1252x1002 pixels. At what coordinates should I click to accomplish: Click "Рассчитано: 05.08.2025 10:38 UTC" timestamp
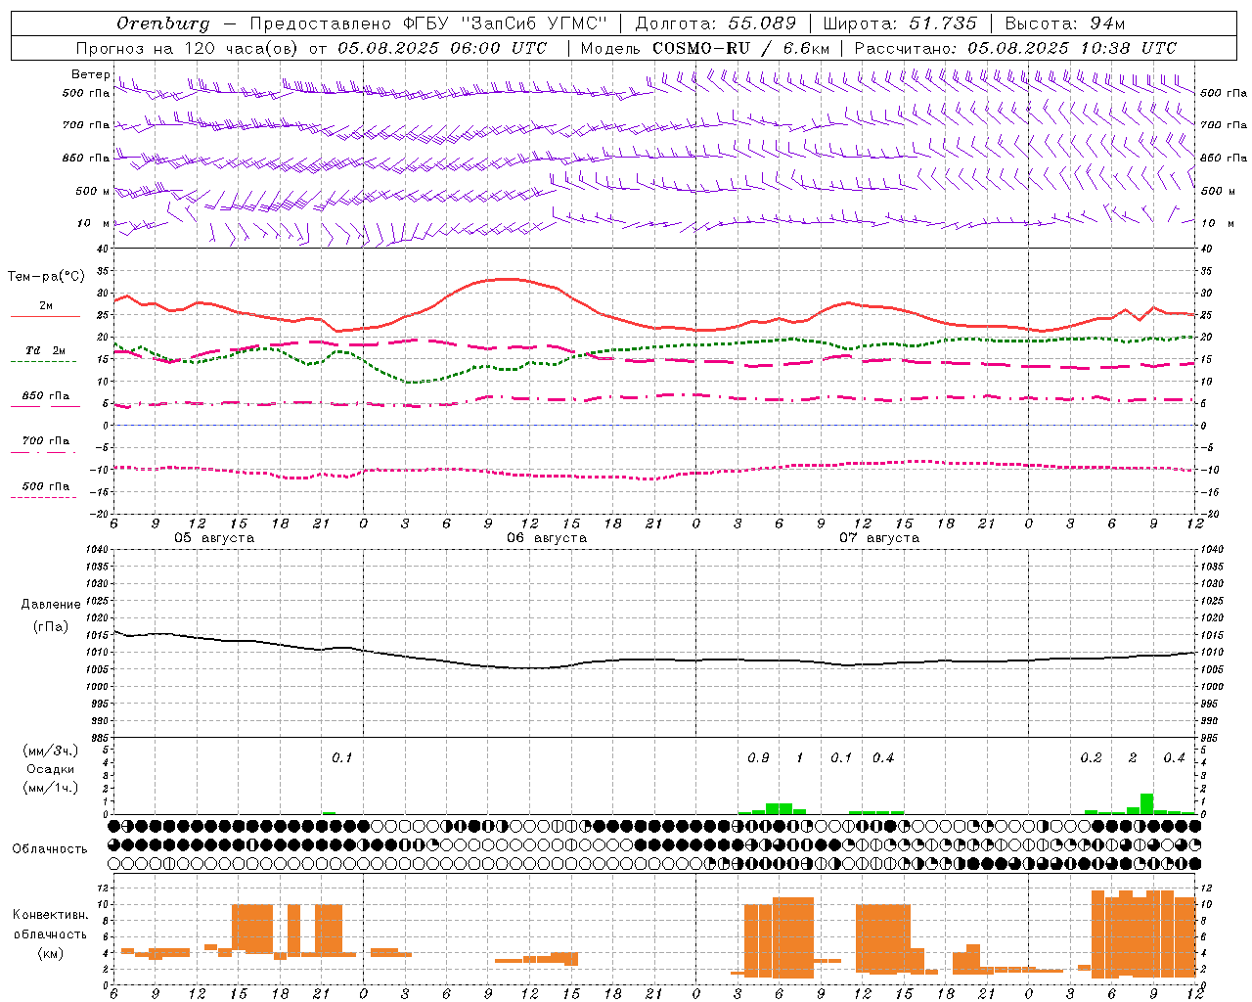[x=1016, y=48]
